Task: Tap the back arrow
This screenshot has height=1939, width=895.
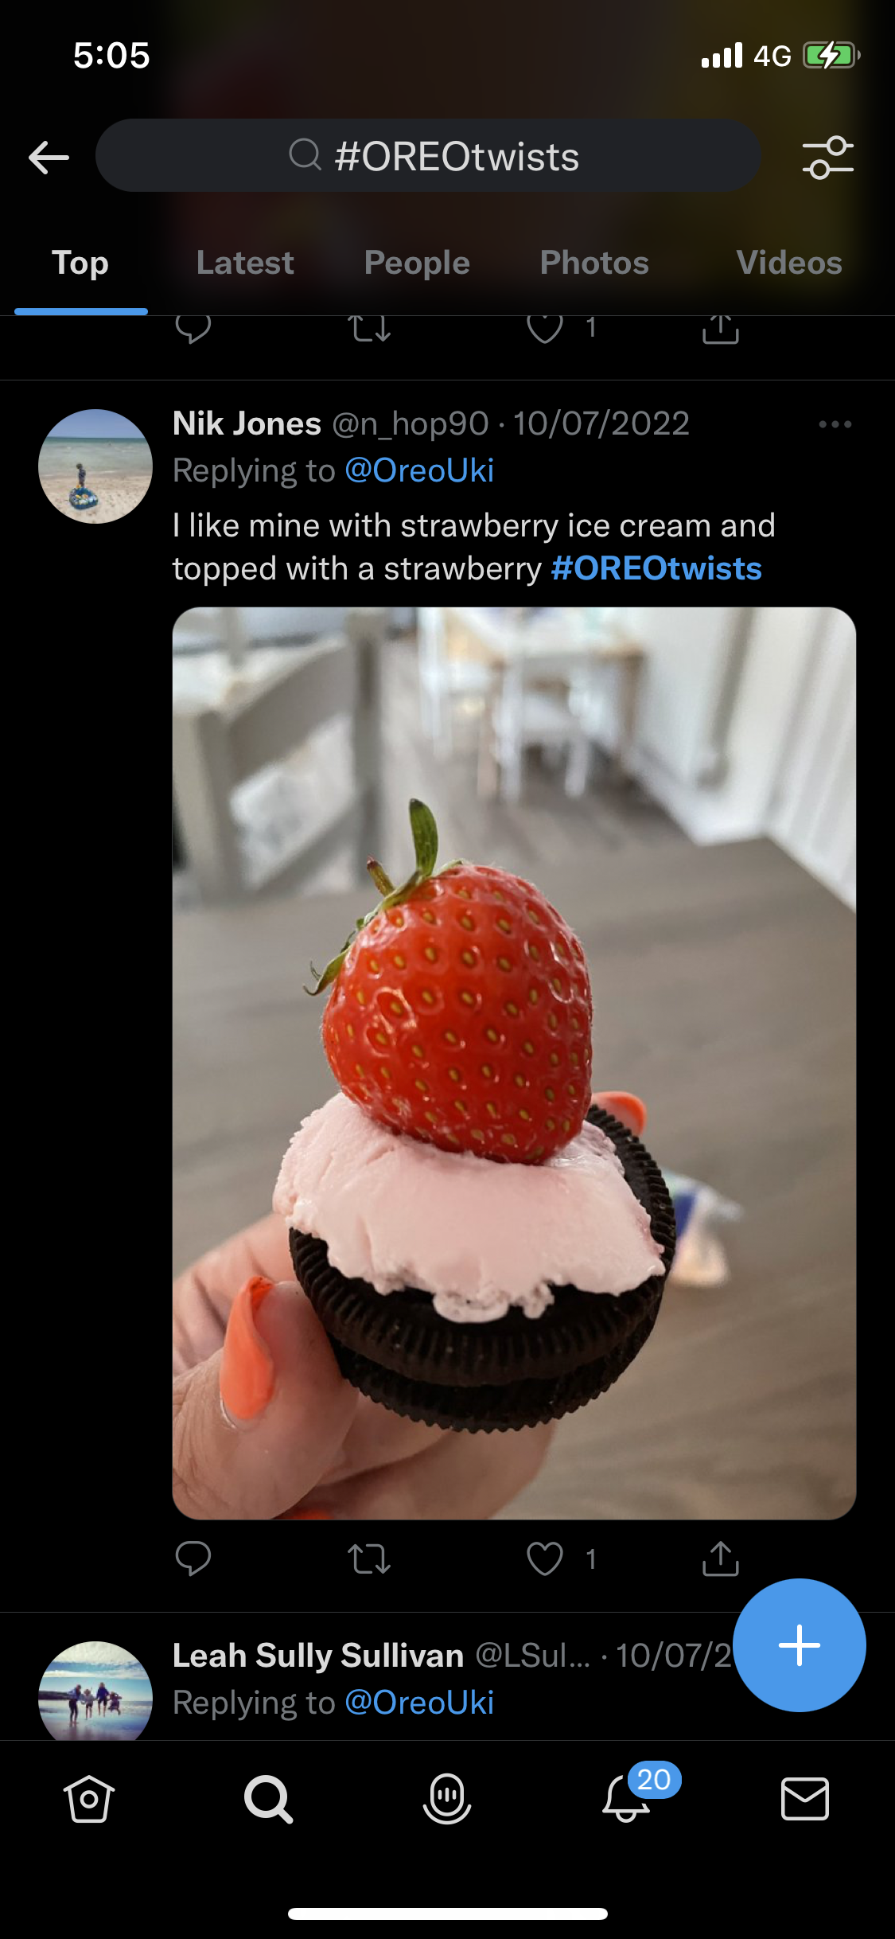Action: point(49,157)
